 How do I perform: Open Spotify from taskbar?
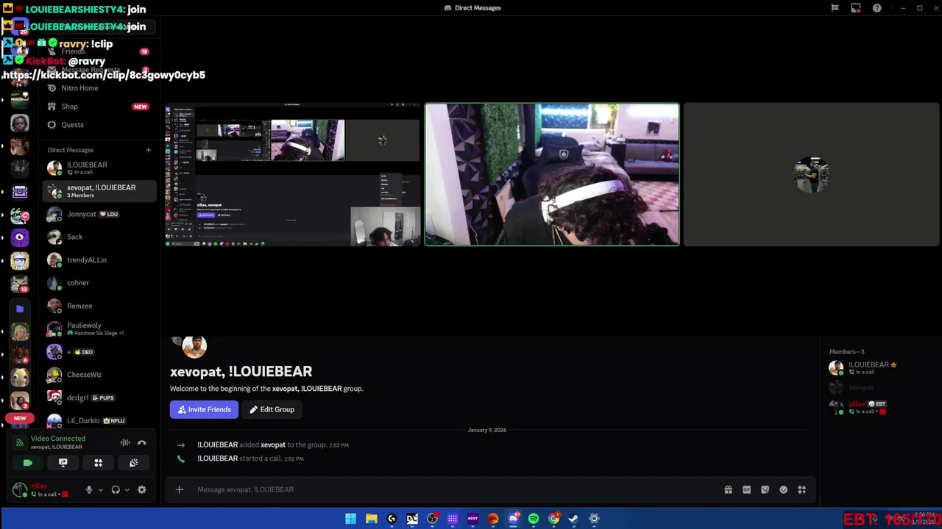[534, 519]
